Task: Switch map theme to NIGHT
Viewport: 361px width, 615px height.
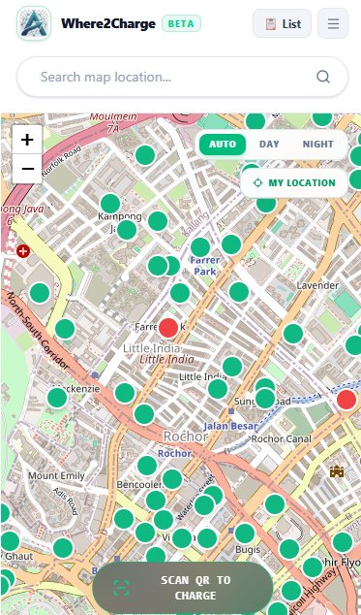Action: click(x=317, y=145)
